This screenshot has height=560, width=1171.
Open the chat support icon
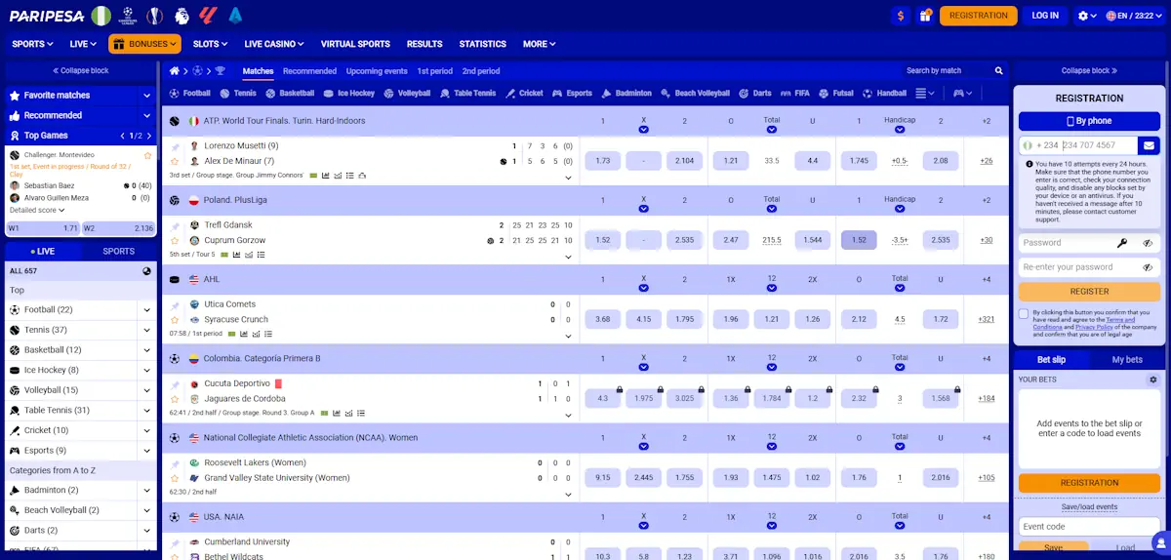click(1159, 542)
